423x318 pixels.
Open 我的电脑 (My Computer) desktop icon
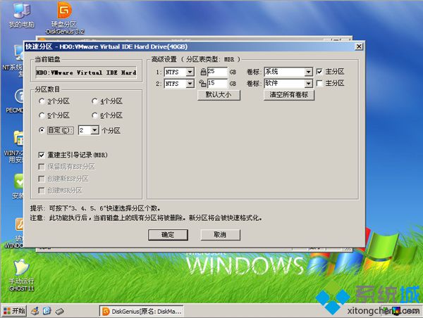coord(16,12)
